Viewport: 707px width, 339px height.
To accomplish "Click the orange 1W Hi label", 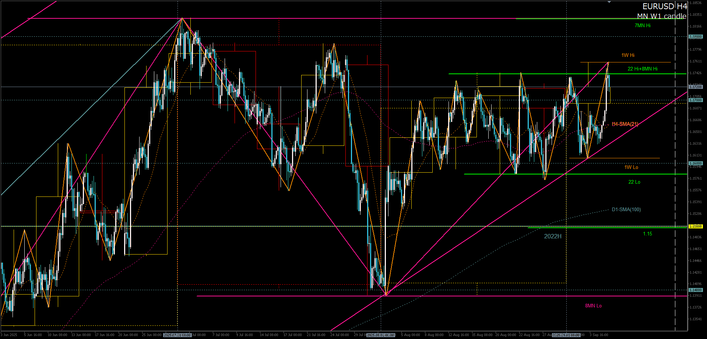I will pos(628,55).
